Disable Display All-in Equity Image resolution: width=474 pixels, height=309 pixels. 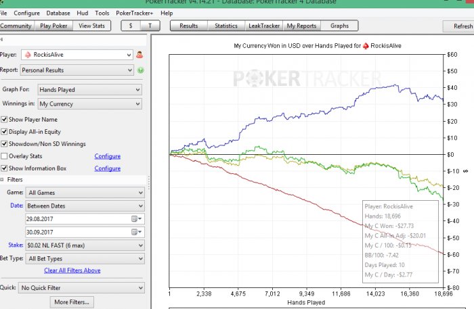coord(4,132)
